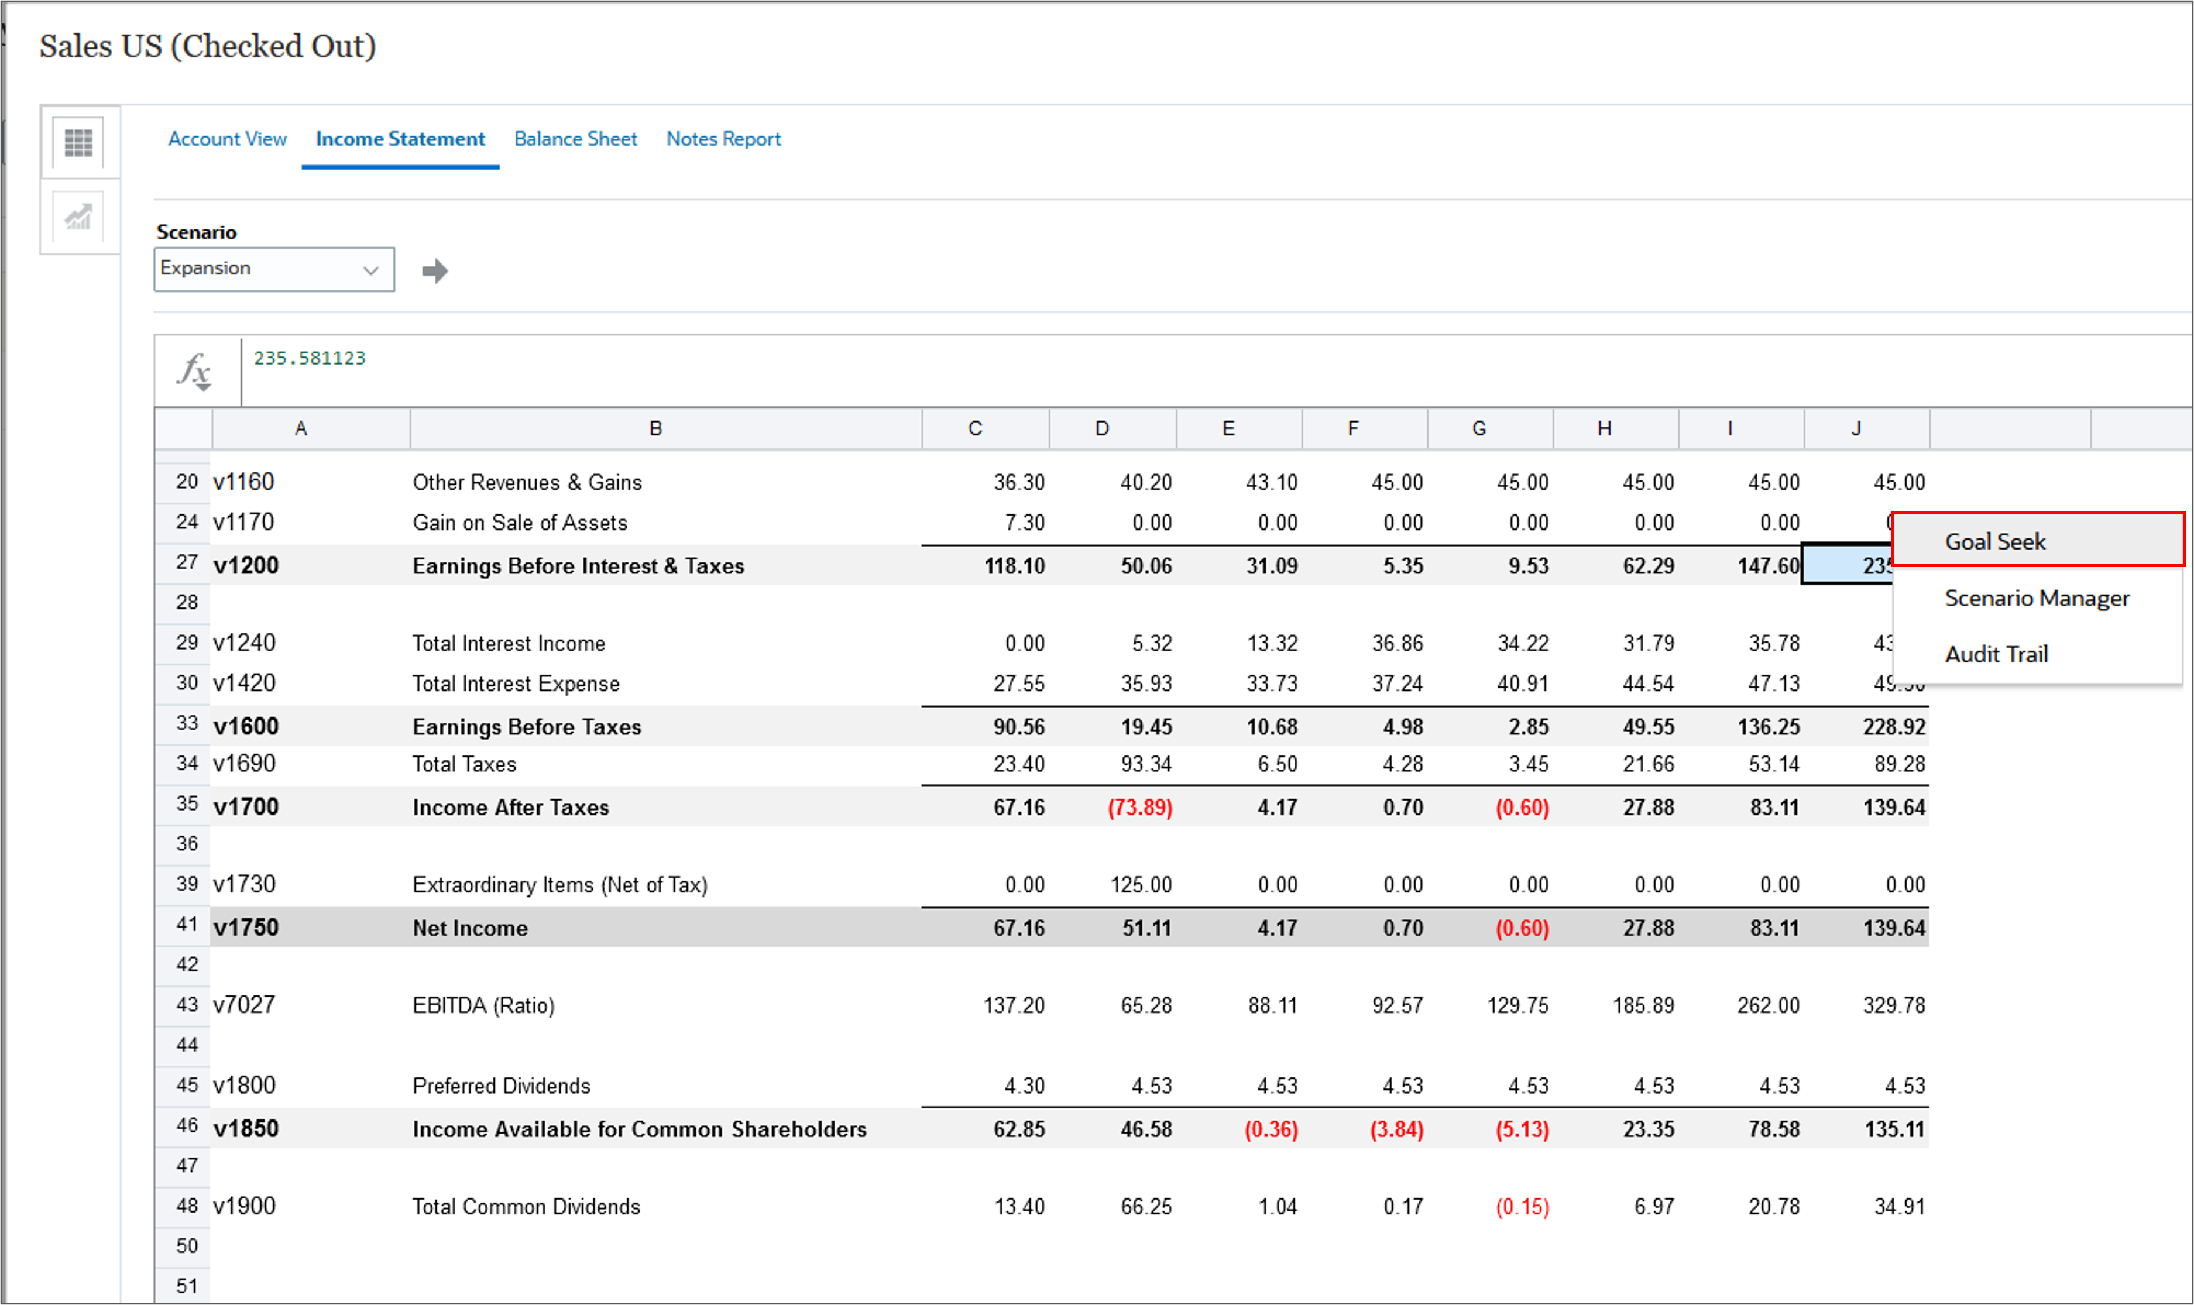Select the Income Statement tab
The image size is (2194, 1305).
click(400, 139)
